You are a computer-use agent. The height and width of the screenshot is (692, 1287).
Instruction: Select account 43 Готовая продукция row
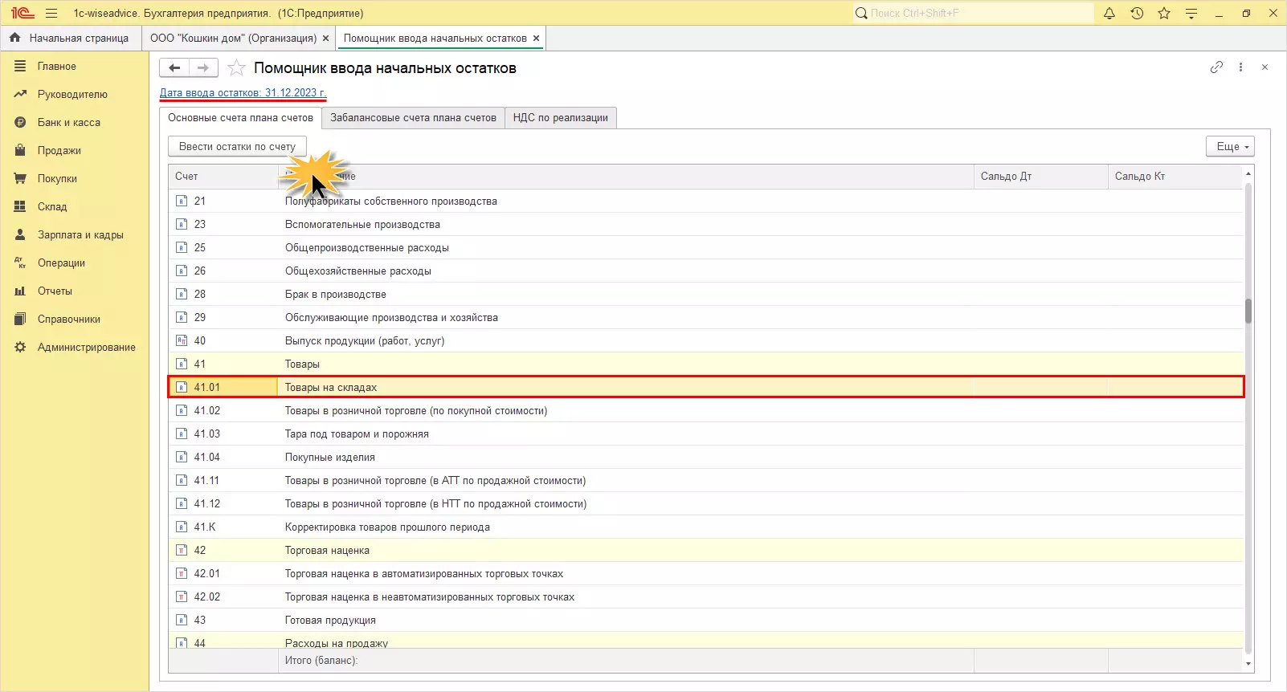point(705,621)
